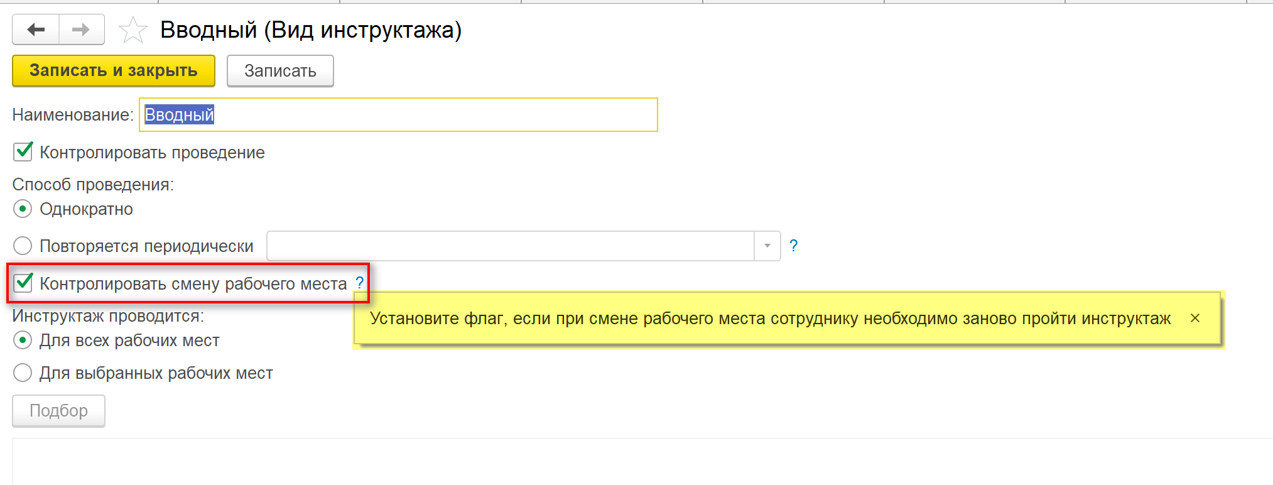Uncheck Контролировать смену рабочего места
This screenshot has width=1273, height=485.
pos(23,283)
